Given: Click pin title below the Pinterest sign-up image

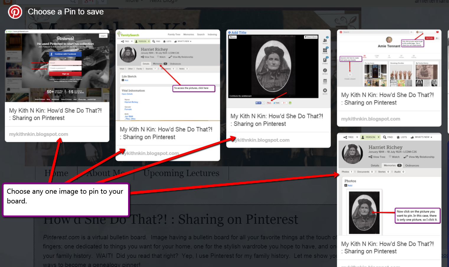Looking at the screenshot, I should [55, 114].
